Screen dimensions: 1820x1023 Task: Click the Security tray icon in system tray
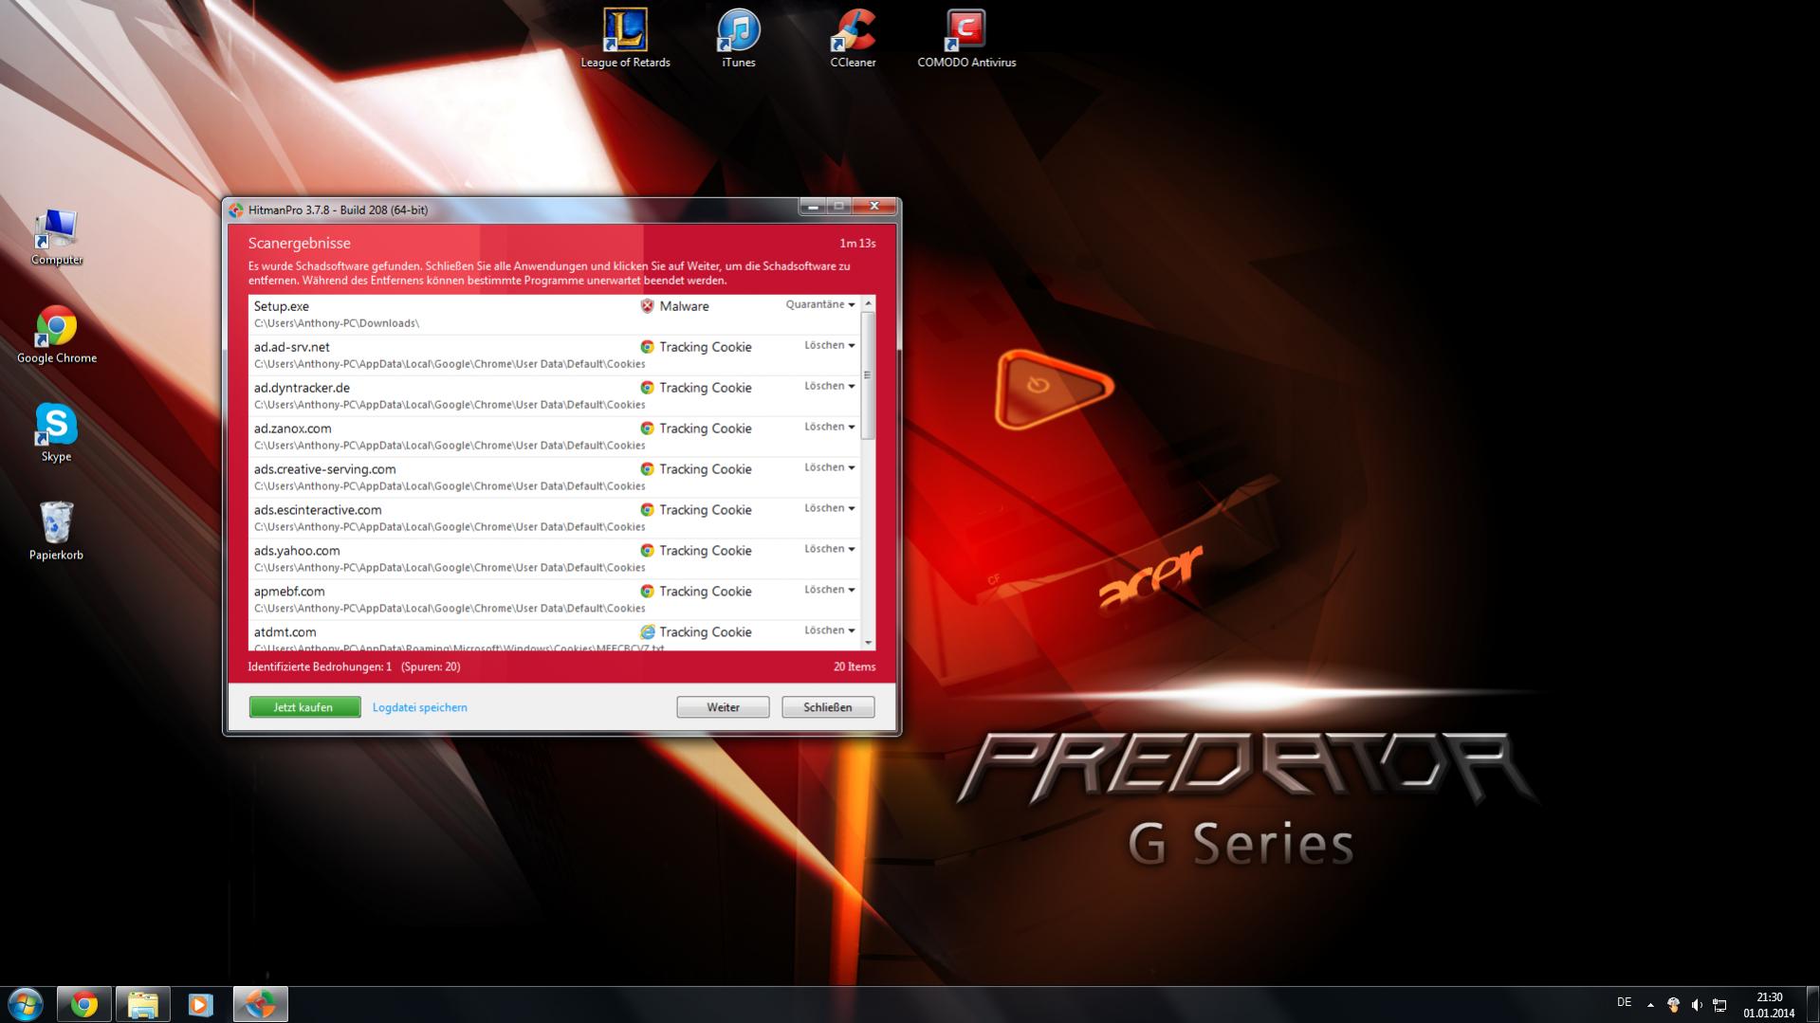click(x=1673, y=1004)
